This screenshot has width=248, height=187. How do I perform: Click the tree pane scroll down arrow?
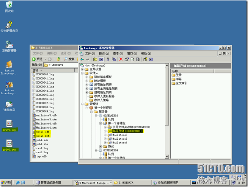[x=167, y=156]
